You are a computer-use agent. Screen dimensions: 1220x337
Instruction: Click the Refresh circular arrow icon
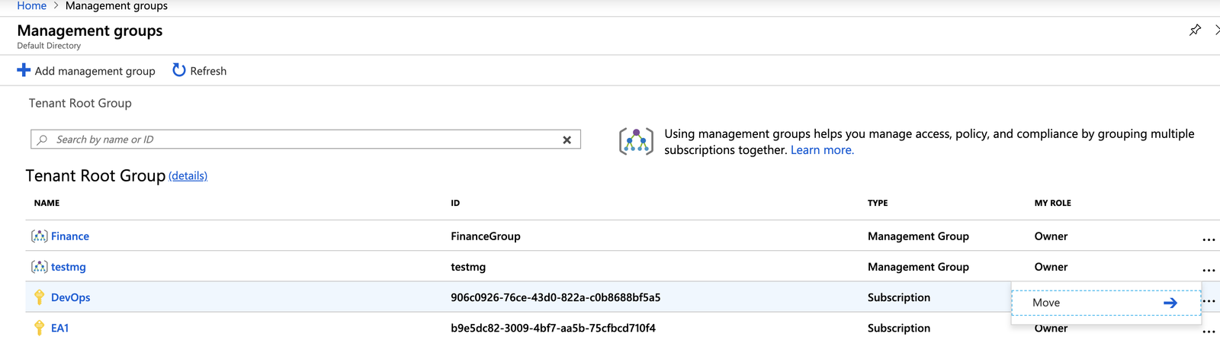pyautogui.click(x=179, y=70)
